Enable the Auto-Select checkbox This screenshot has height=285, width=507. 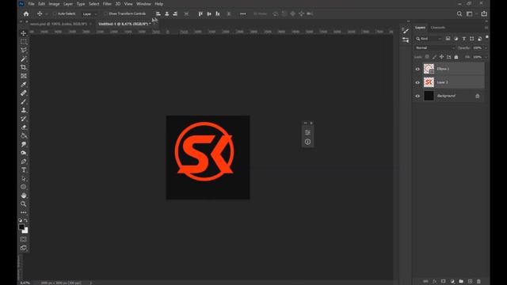tap(55, 14)
